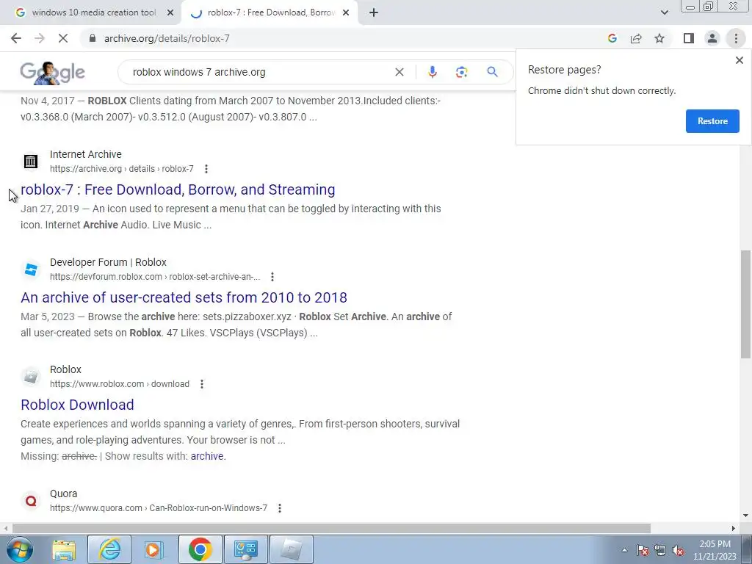
Task: Click the Roblox site favicon
Action: point(31,377)
